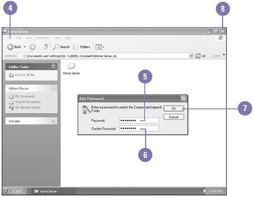Collapse the Other Places panel
The width and height of the screenshot is (254, 197).
[x=53, y=88]
